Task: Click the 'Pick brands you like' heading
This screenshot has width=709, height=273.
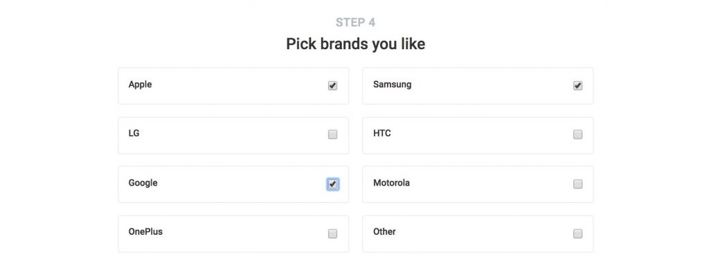Action: coord(355,44)
